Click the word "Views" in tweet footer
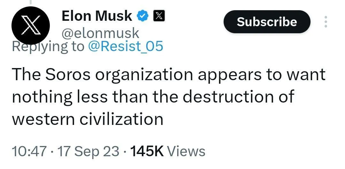This screenshot has height=169, width=345. click(186, 151)
